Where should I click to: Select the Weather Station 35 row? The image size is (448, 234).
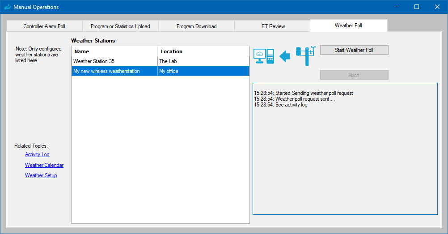160,61
